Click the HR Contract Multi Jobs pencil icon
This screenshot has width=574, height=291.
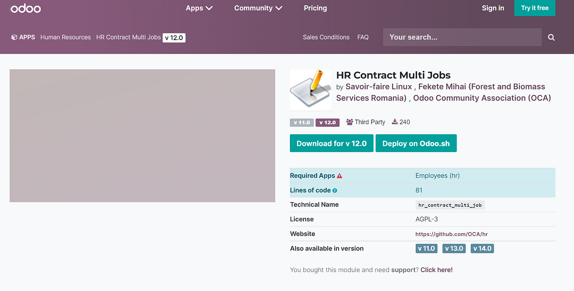pos(310,89)
